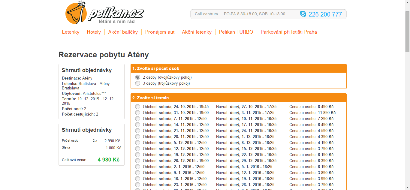Open the Akční balíčky menu item
Image resolution: width=410 pixels, height=190 pixels.
[x=123, y=32]
